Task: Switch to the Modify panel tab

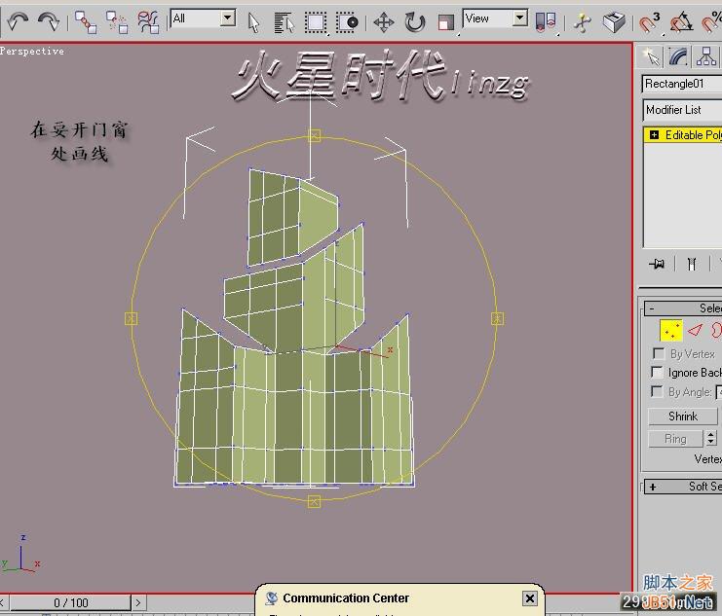Action: tap(678, 56)
